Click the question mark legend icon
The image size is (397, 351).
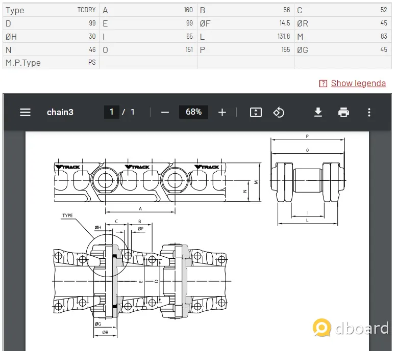tap(323, 84)
